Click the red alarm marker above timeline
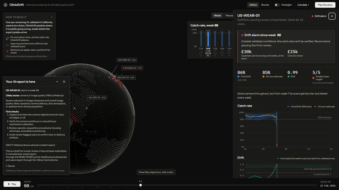 pos(140,181)
